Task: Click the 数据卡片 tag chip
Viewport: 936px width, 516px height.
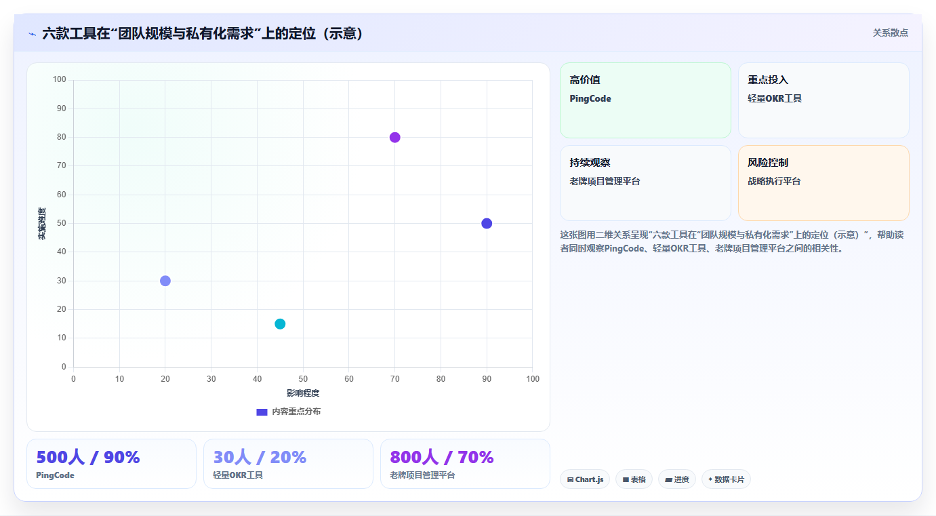Action: click(726, 479)
